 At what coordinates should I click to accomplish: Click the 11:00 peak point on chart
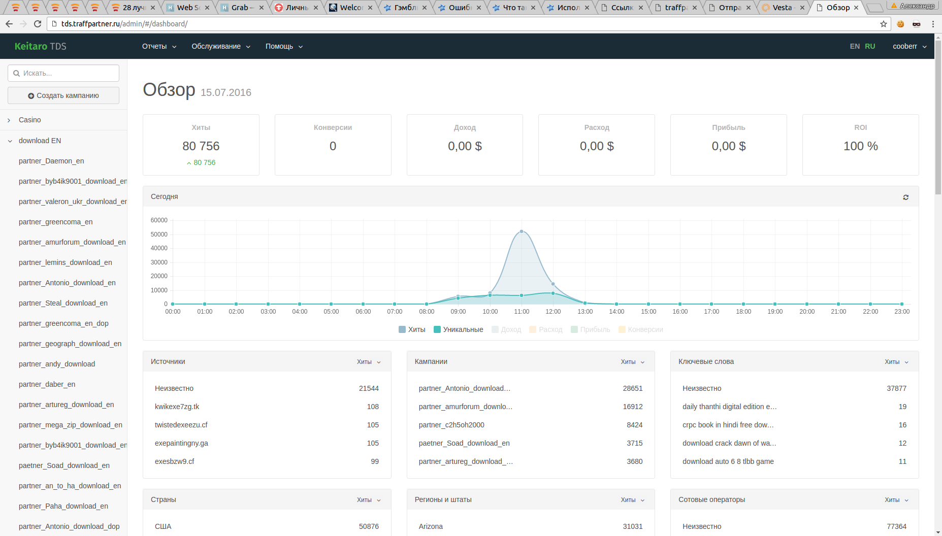pos(522,231)
